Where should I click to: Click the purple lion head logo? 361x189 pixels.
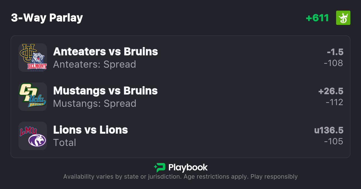tap(37, 140)
